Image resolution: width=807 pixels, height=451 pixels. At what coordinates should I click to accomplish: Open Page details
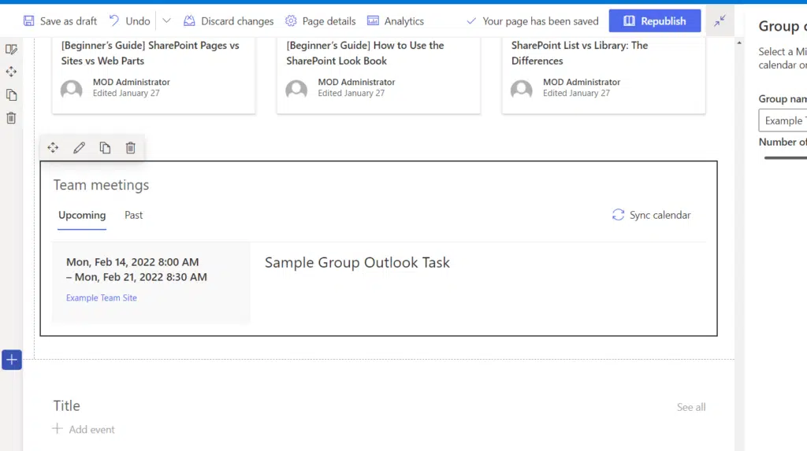click(320, 21)
